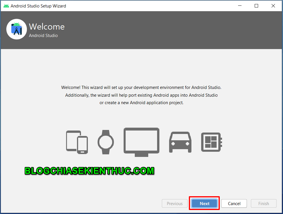Click the 'Android Studio Setup Wizard' title text

(x=38, y=6)
